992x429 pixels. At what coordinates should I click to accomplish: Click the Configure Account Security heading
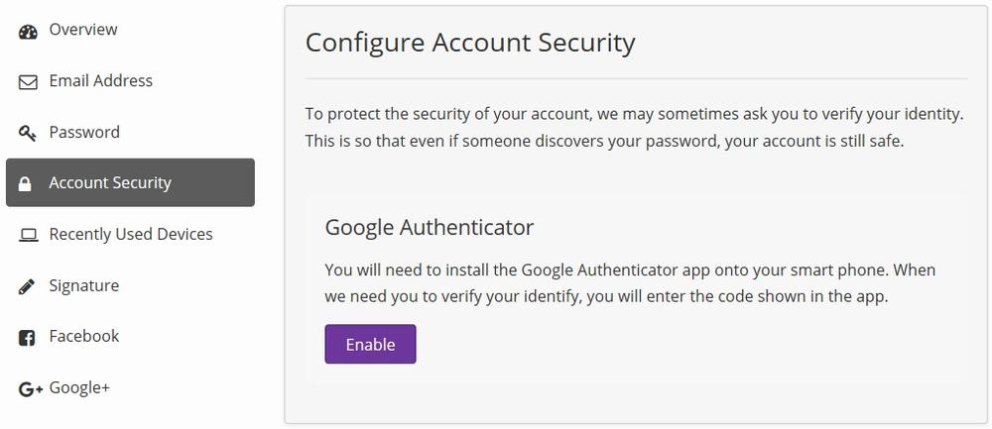pos(470,43)
